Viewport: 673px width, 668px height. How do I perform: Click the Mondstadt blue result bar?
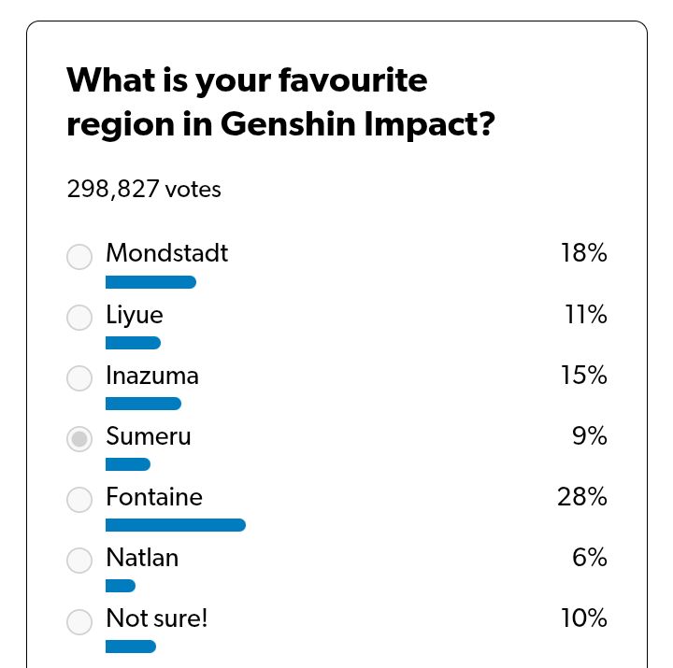click(x=150, y=282)
